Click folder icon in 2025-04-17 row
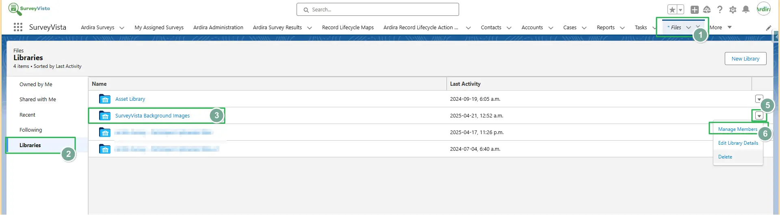Image resolution: width=780 pixels, height=215 pixels. 105,132
